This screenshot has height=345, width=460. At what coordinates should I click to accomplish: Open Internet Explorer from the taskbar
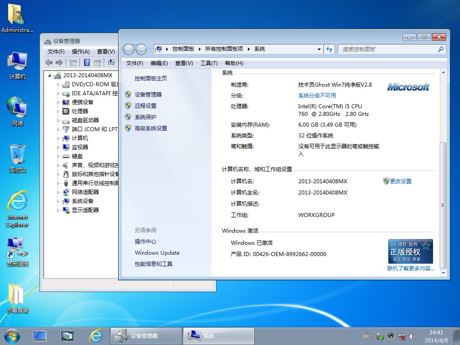point(95,336)
